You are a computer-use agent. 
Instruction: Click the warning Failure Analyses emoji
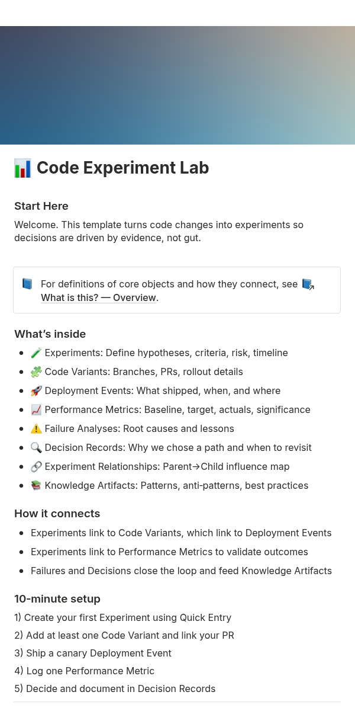(x=36, y=429)
